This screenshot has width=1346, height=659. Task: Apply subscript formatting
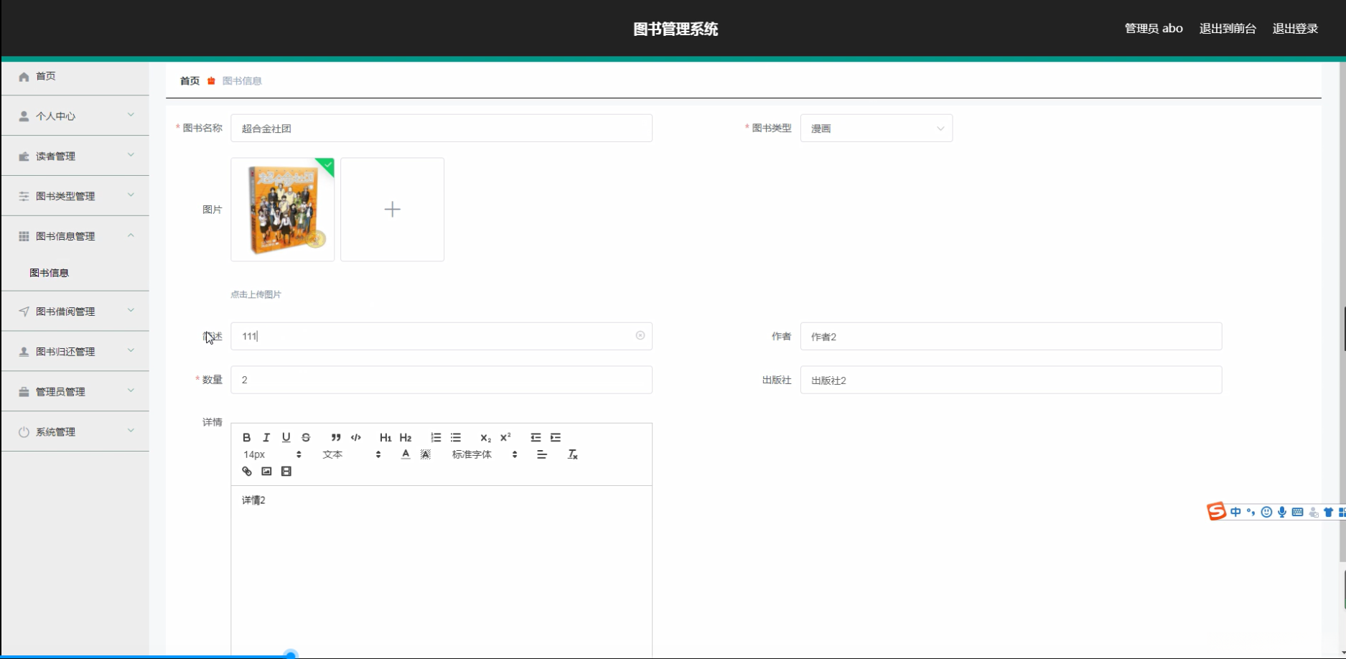[485, 437]
